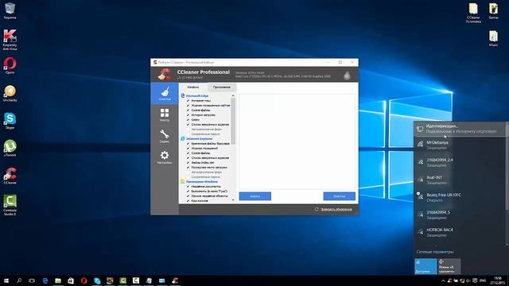Click the taskbar search magnifier
Image resolution: width=509 pixels, height=286 pixels.
tap(19, 280)
